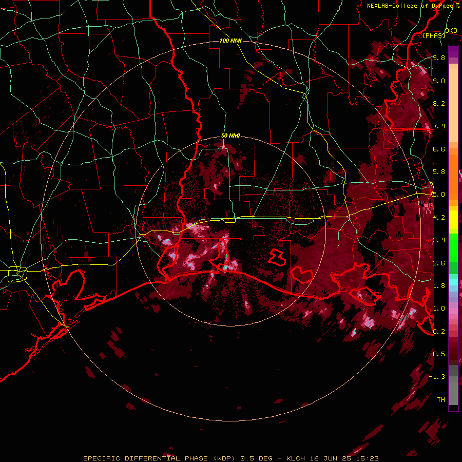Click the 7.4 scale value

pyautogui.click(x=439, y=126)
